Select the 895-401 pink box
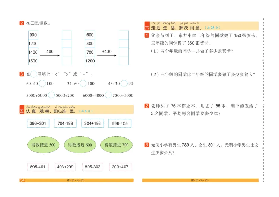279x197 pixels. coord(38,167)
